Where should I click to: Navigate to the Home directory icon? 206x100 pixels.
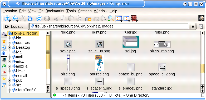pos(30,18)
